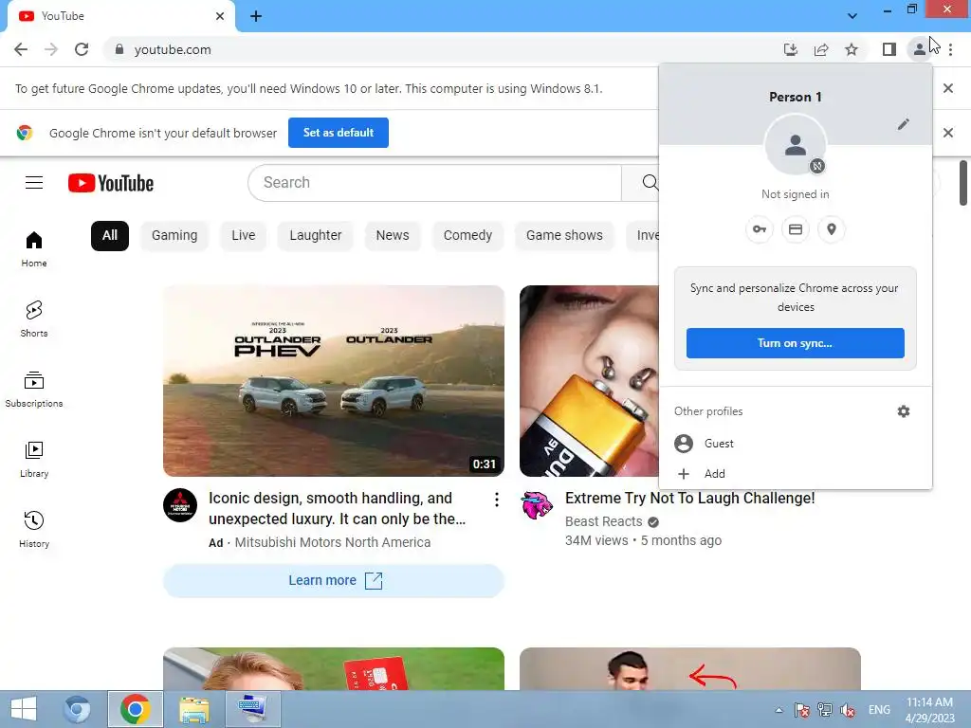Select the Game shows filter chip
Screen dimensions: 971x728
(x=564, y=236)
